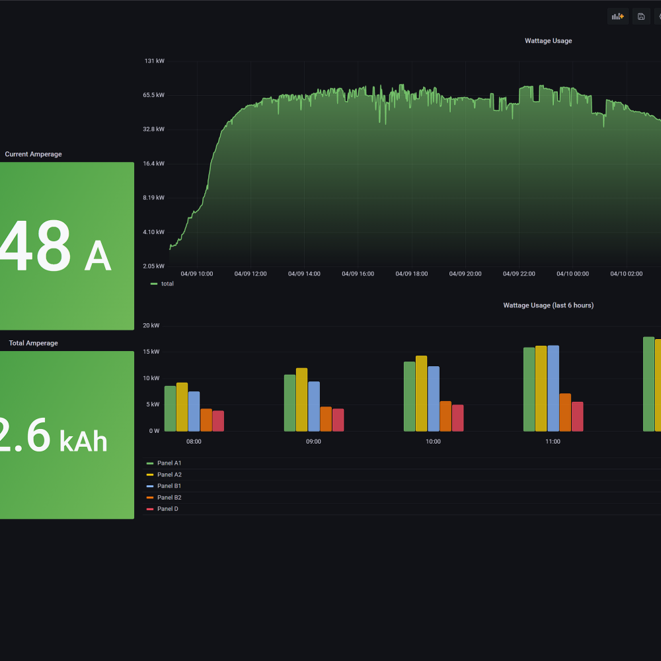Screen dimensions: 661x661
Task: Open the Current Amperage panel title menu
Action: [33, 154]
